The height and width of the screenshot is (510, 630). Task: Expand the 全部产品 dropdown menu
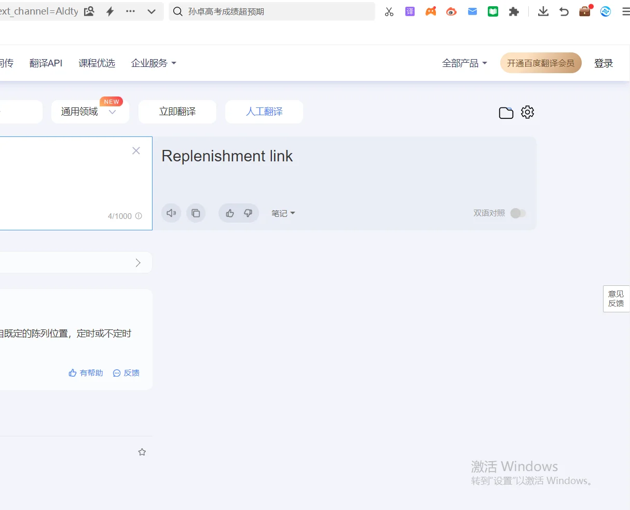464,63
